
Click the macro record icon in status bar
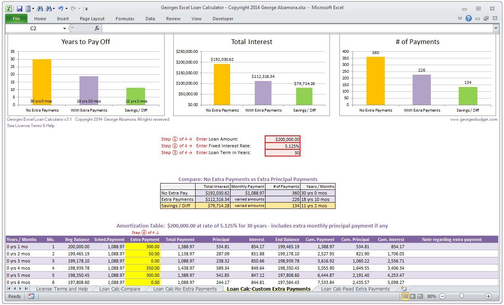click(31, 296)
